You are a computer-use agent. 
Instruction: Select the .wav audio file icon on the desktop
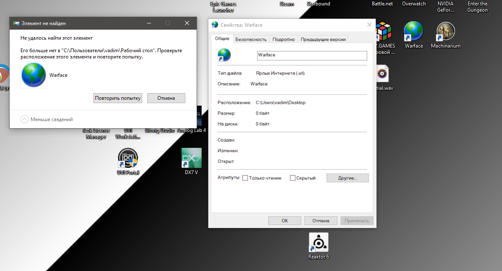(382, 74)
